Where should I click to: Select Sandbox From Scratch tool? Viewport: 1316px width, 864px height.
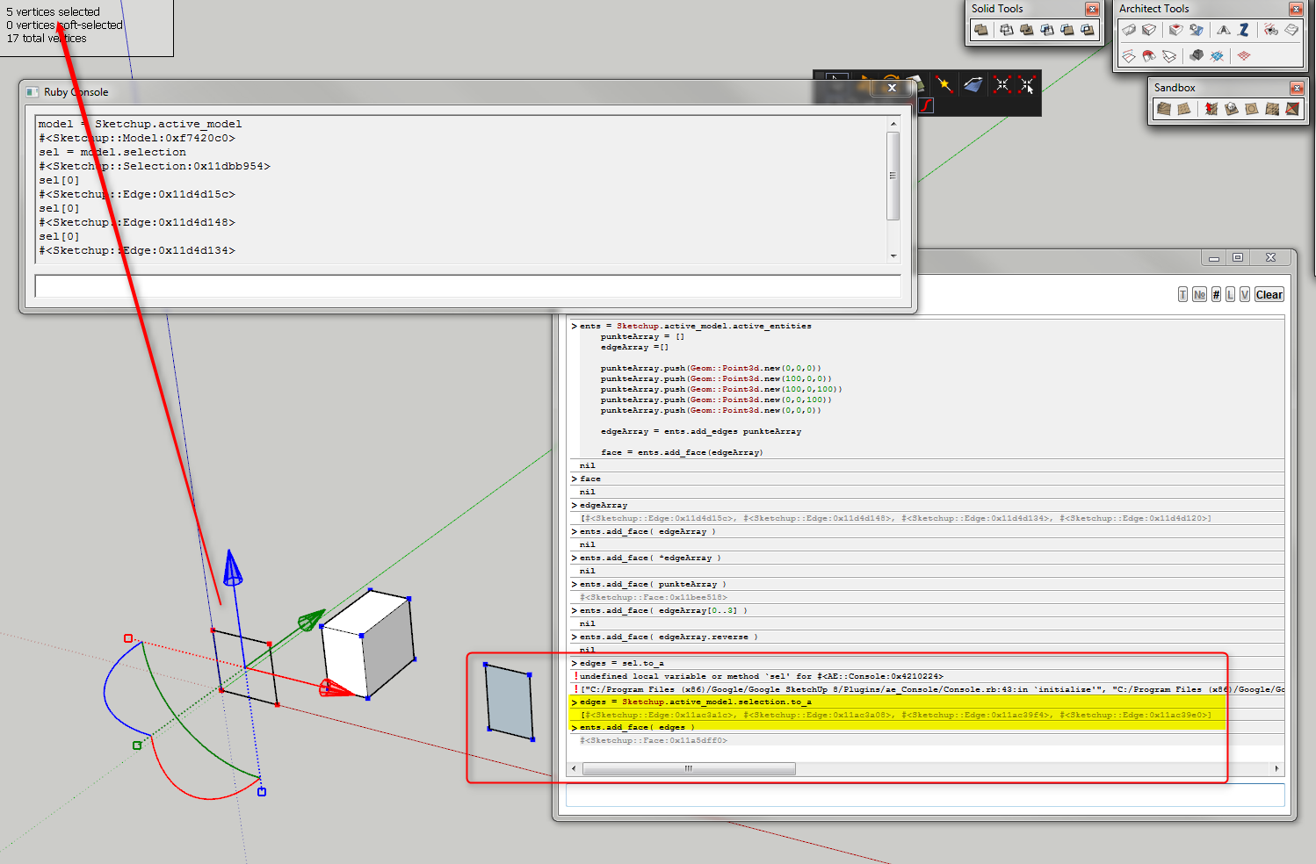click(1184, 109)
